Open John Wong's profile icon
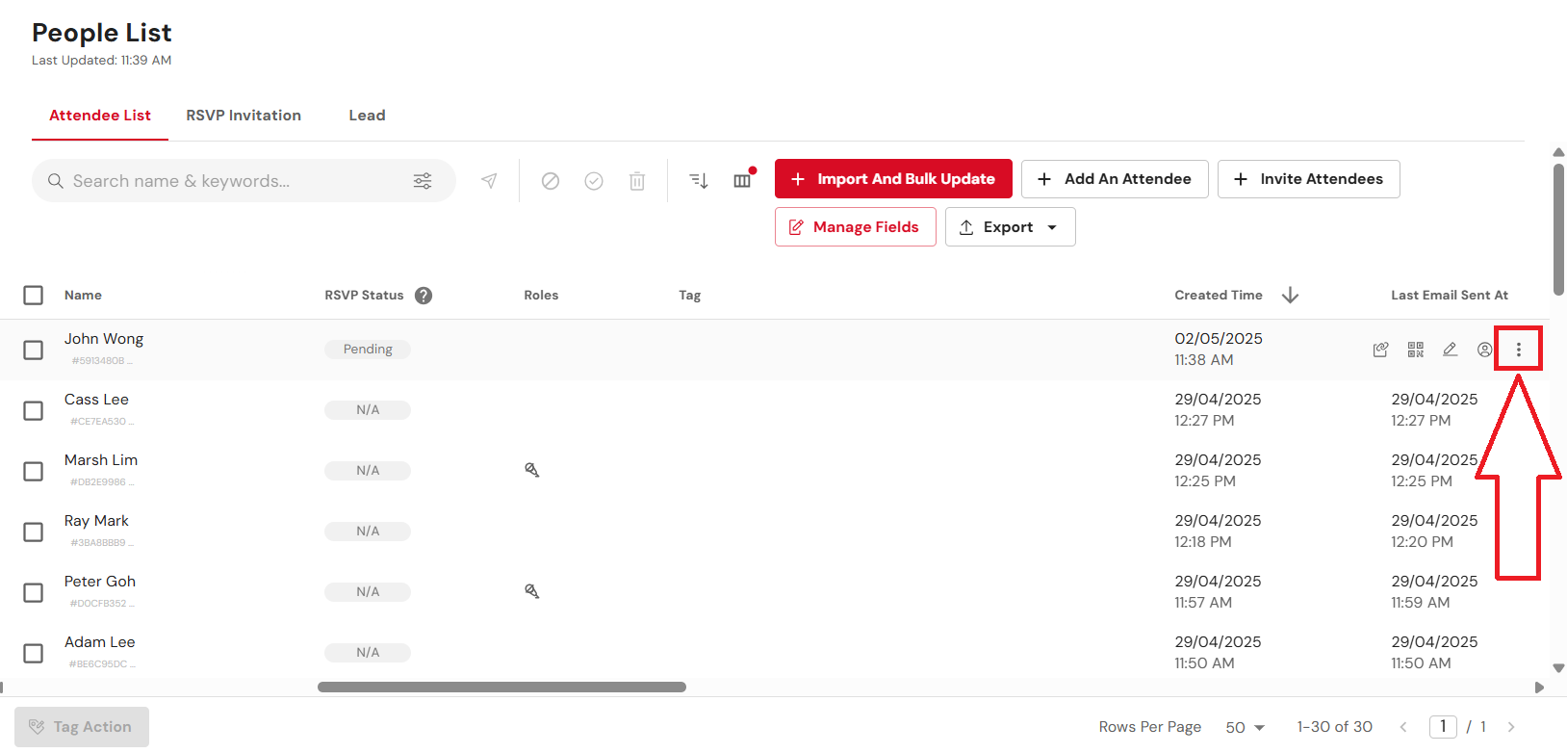 (x=1485, y=350)
